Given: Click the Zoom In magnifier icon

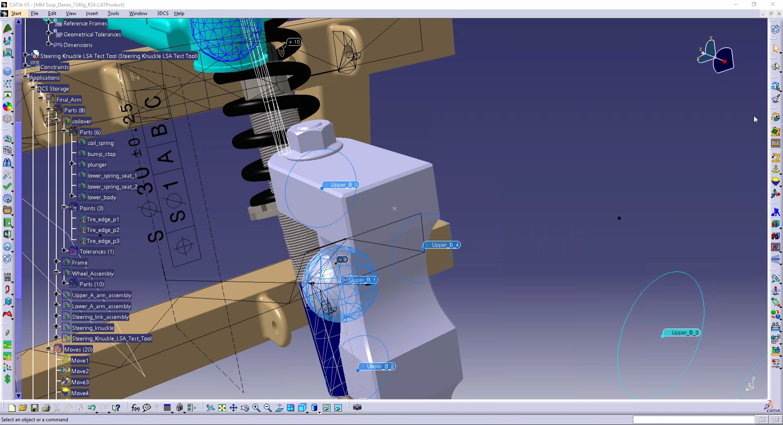Looking at the screenshot, I should pyautogui.click(x=256, y=408).
